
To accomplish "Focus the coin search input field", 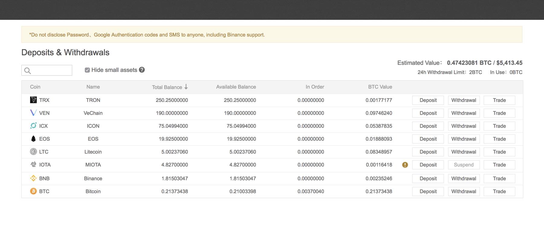I will [47, 70].
